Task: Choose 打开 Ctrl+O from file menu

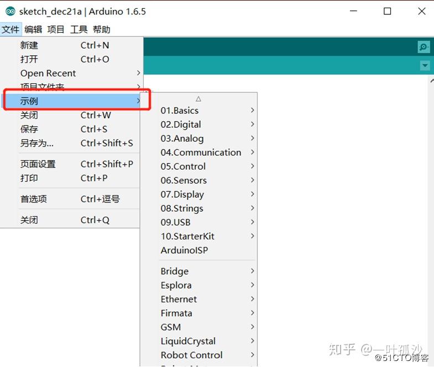Action: click(x=71, y=59)
